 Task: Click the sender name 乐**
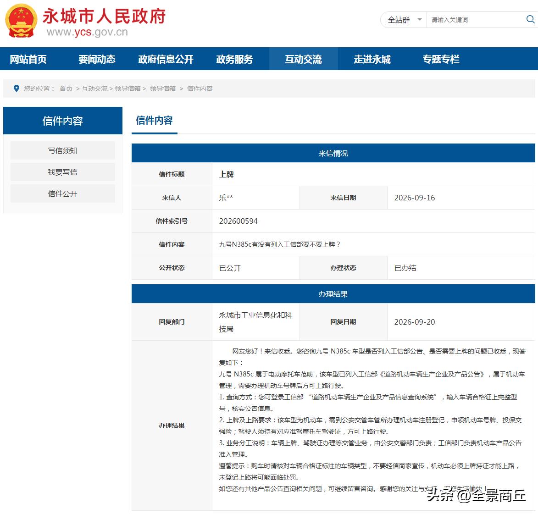pyautogui.click(x=226, y=198)
